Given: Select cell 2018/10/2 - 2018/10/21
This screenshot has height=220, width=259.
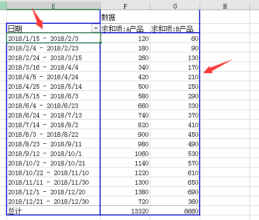Looking at the screenshot, I should [53, 162].
